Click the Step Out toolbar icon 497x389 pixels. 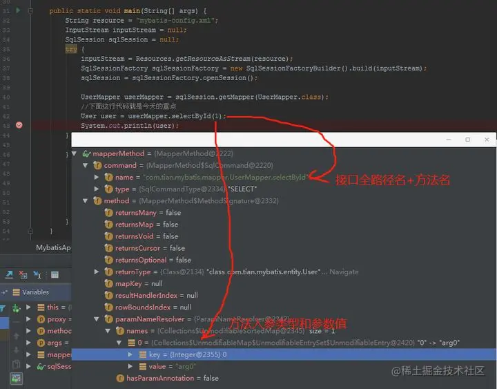coord(9,275)
